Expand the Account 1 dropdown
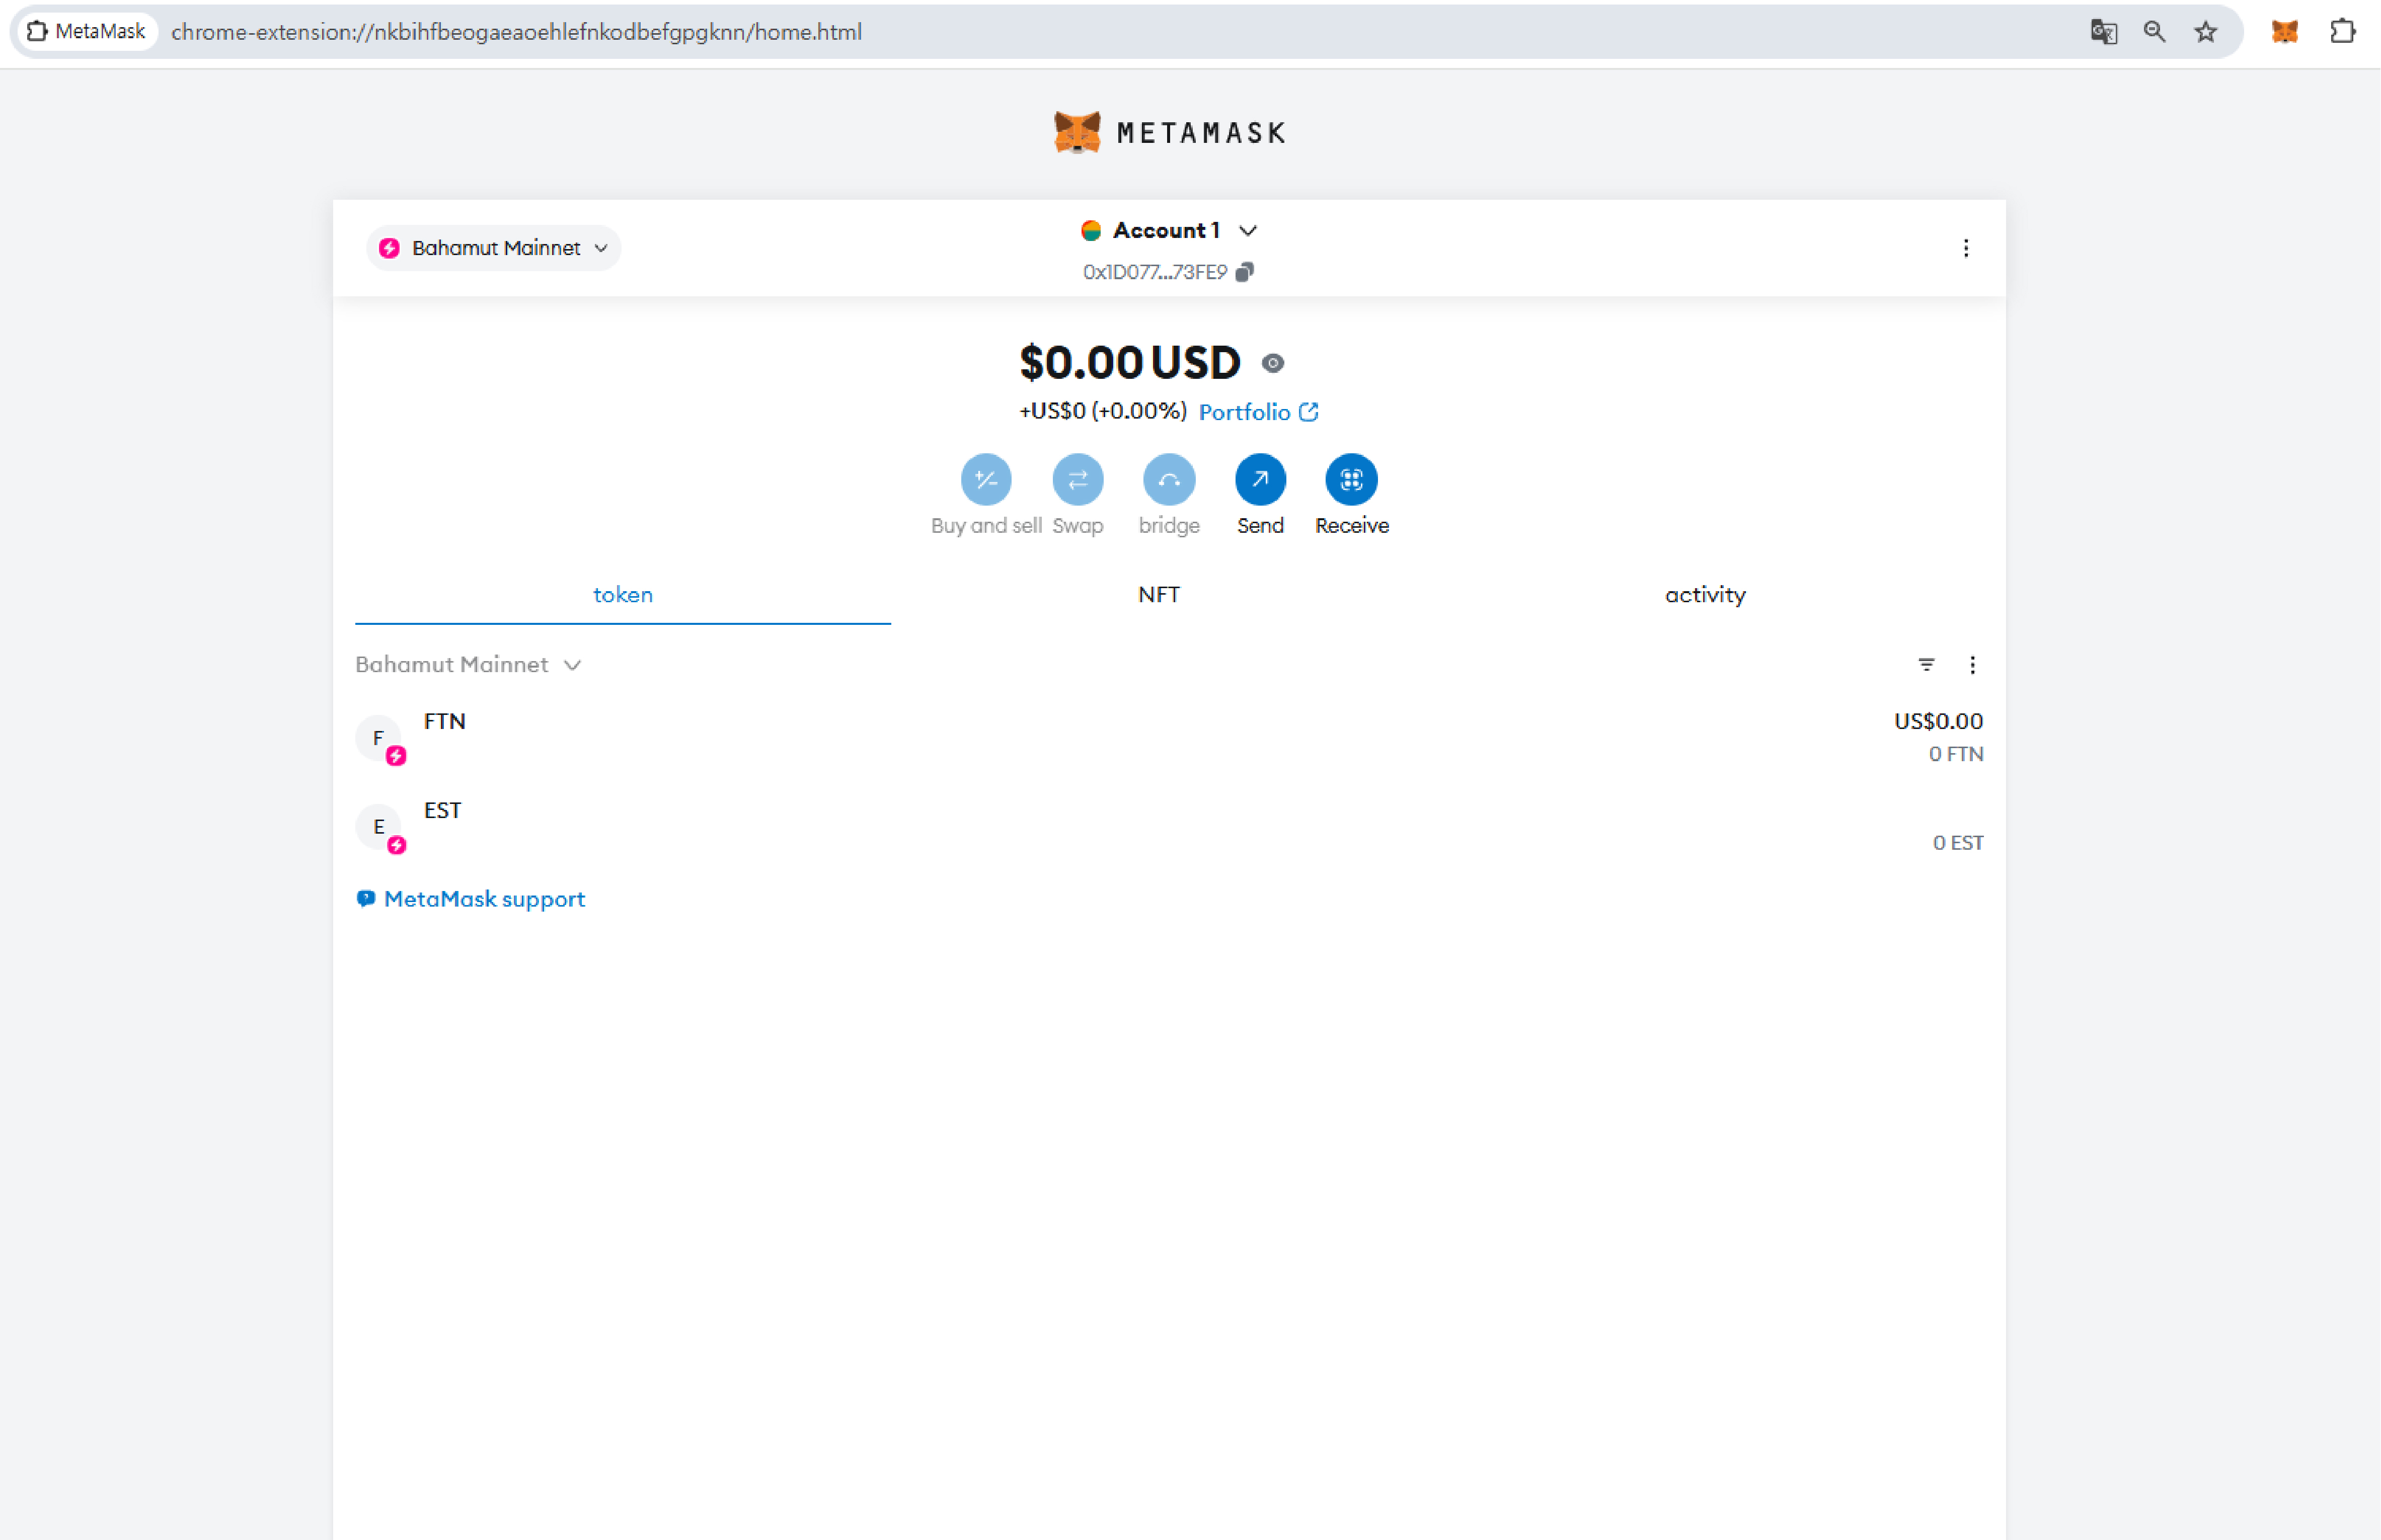The width and height of the screenshot is (2381, 1540). tap(1247, 231)
